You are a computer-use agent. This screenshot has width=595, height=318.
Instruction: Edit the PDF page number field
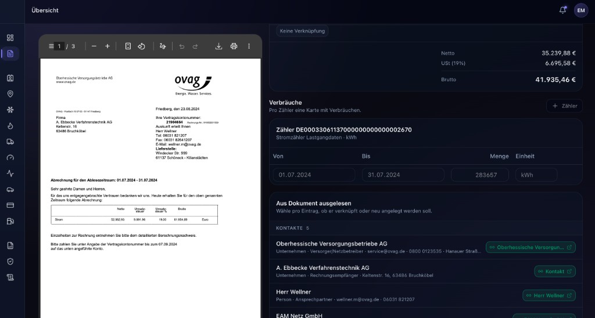pos(59,46)
